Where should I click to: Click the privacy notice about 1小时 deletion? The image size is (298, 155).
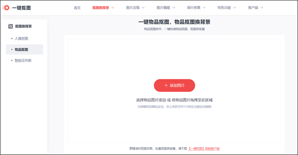(174, 107)
